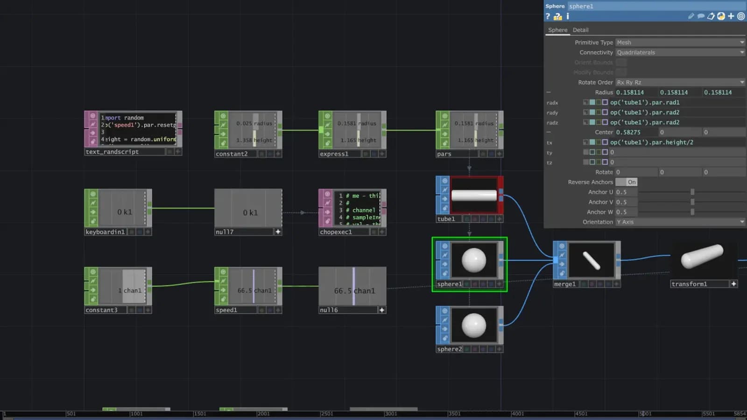Viewport: 747px width, 420px height.
Task: Click first Rotate value field
Action: tap(636, 172)
